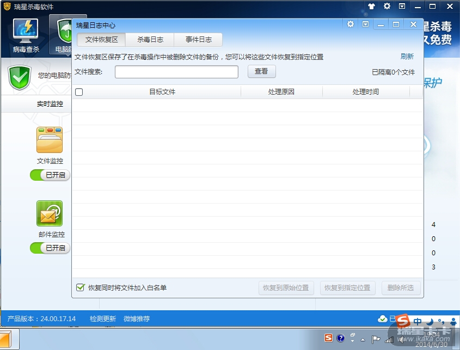Open the Action Center flag tray icon
The width and height of the screenshot is (460, 350).
[x=376, y=339]
